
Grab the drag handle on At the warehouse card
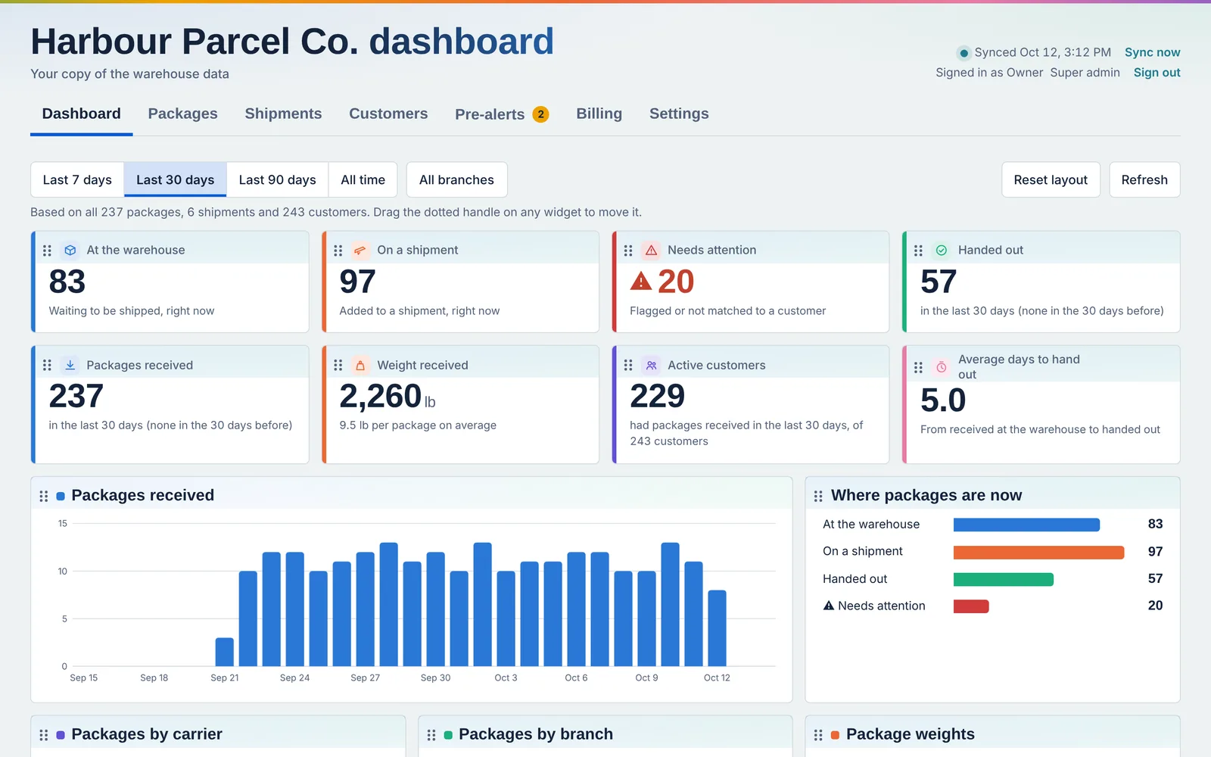point(47,251)
